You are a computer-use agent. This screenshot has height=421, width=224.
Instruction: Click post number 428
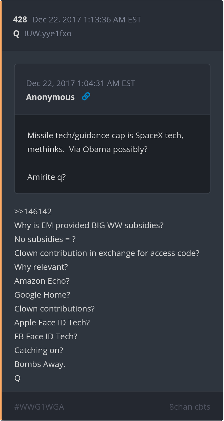[20, 20]
